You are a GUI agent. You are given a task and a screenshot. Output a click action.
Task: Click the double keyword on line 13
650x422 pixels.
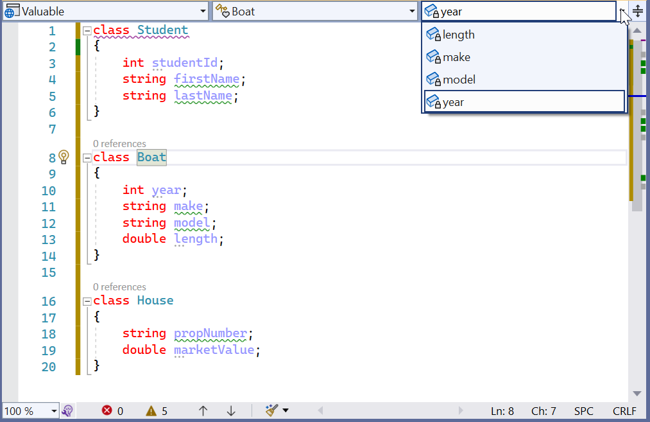[144, 238]
